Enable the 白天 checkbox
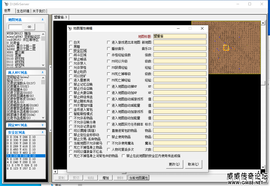The width and height of the screenshot is (270, 186). coord(71,42)
